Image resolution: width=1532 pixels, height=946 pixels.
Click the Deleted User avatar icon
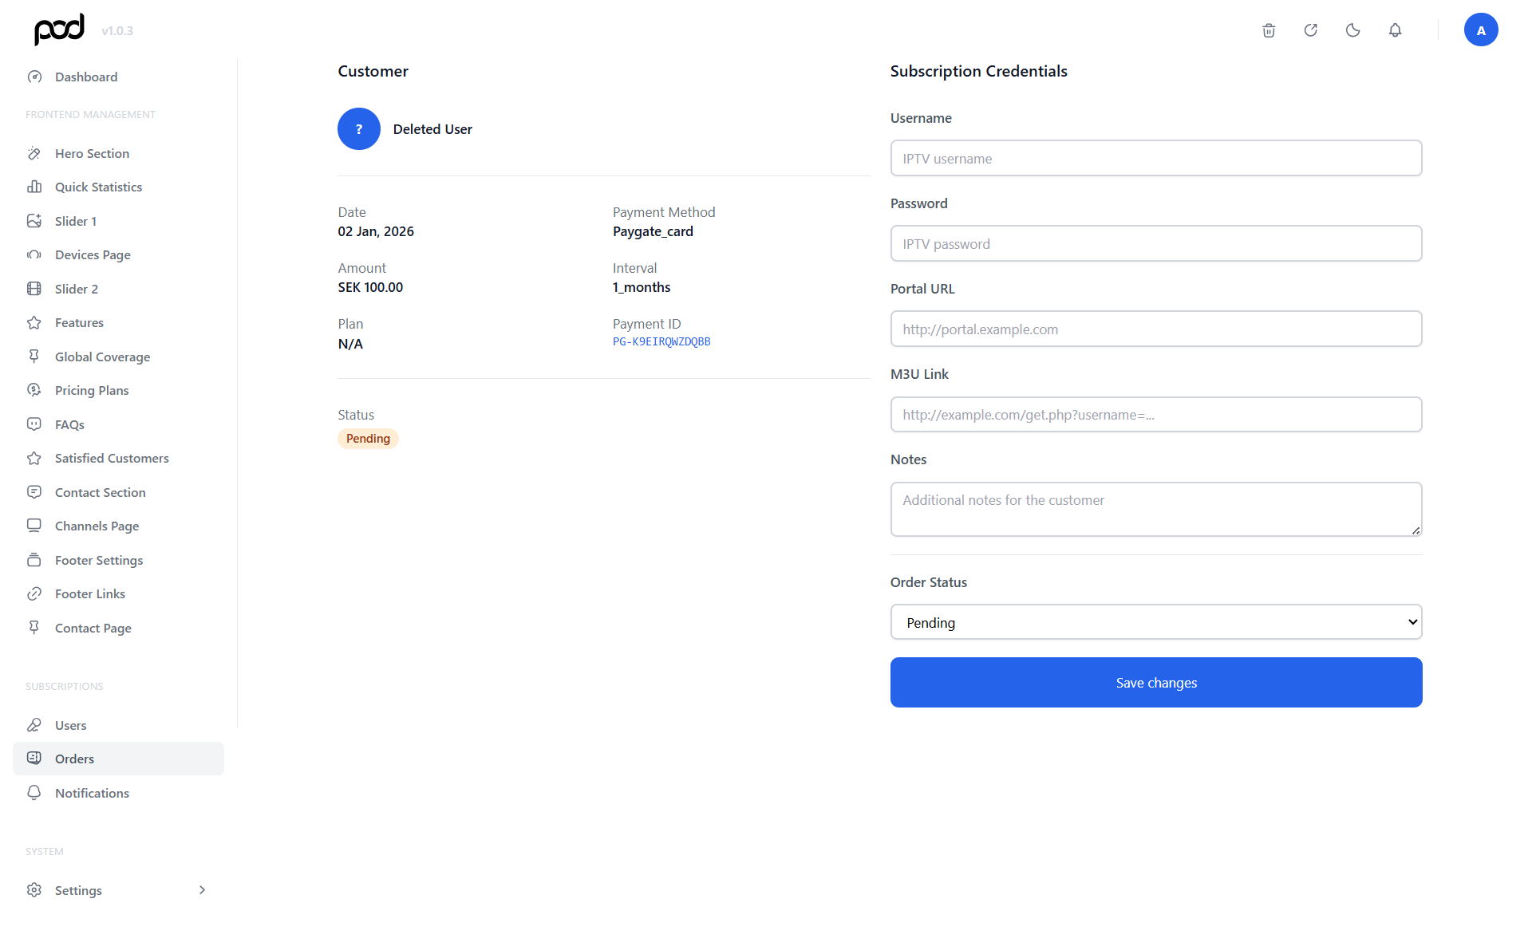point(358,129)
